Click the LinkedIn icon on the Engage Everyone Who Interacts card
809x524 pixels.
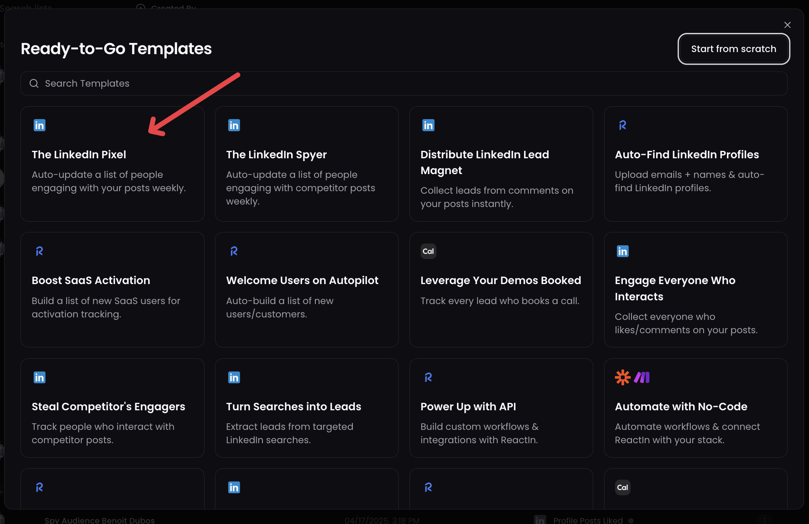click(x=622, y=251)
